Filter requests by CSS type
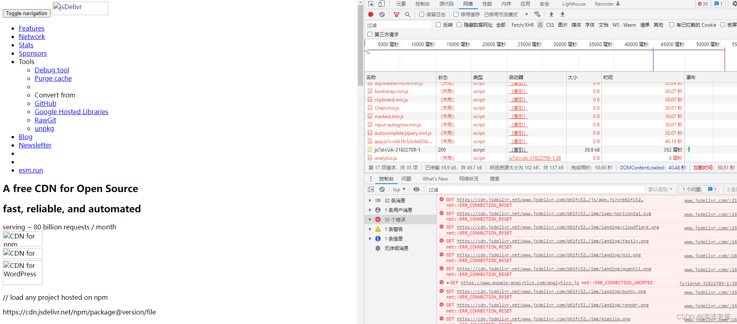The width and height of the screenshot is (737, 324). [x=550, y=25]
